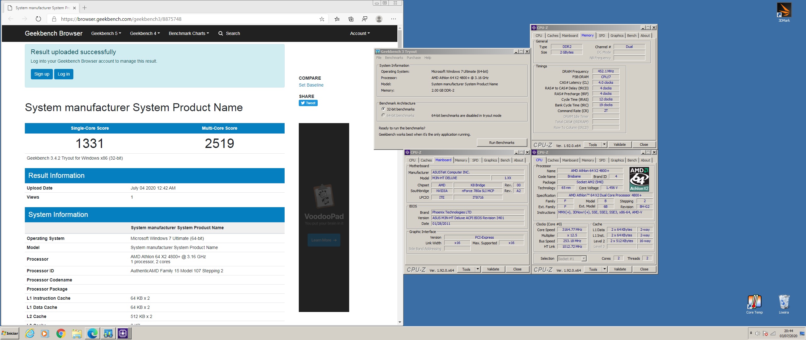Screen dimensions: 806x340
Task: Click Close in CPU-Z Mainboard window
Action: click(x=517, y=269)
